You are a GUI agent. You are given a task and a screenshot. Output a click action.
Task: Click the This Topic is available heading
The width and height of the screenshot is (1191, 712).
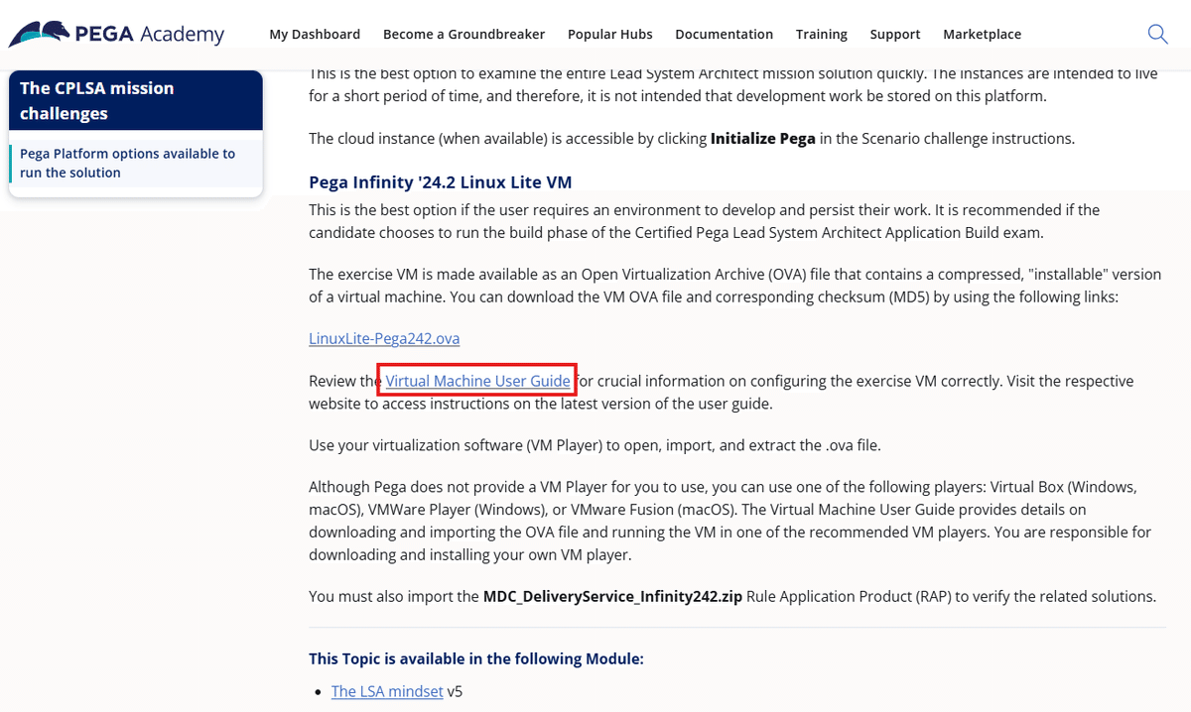476,658
